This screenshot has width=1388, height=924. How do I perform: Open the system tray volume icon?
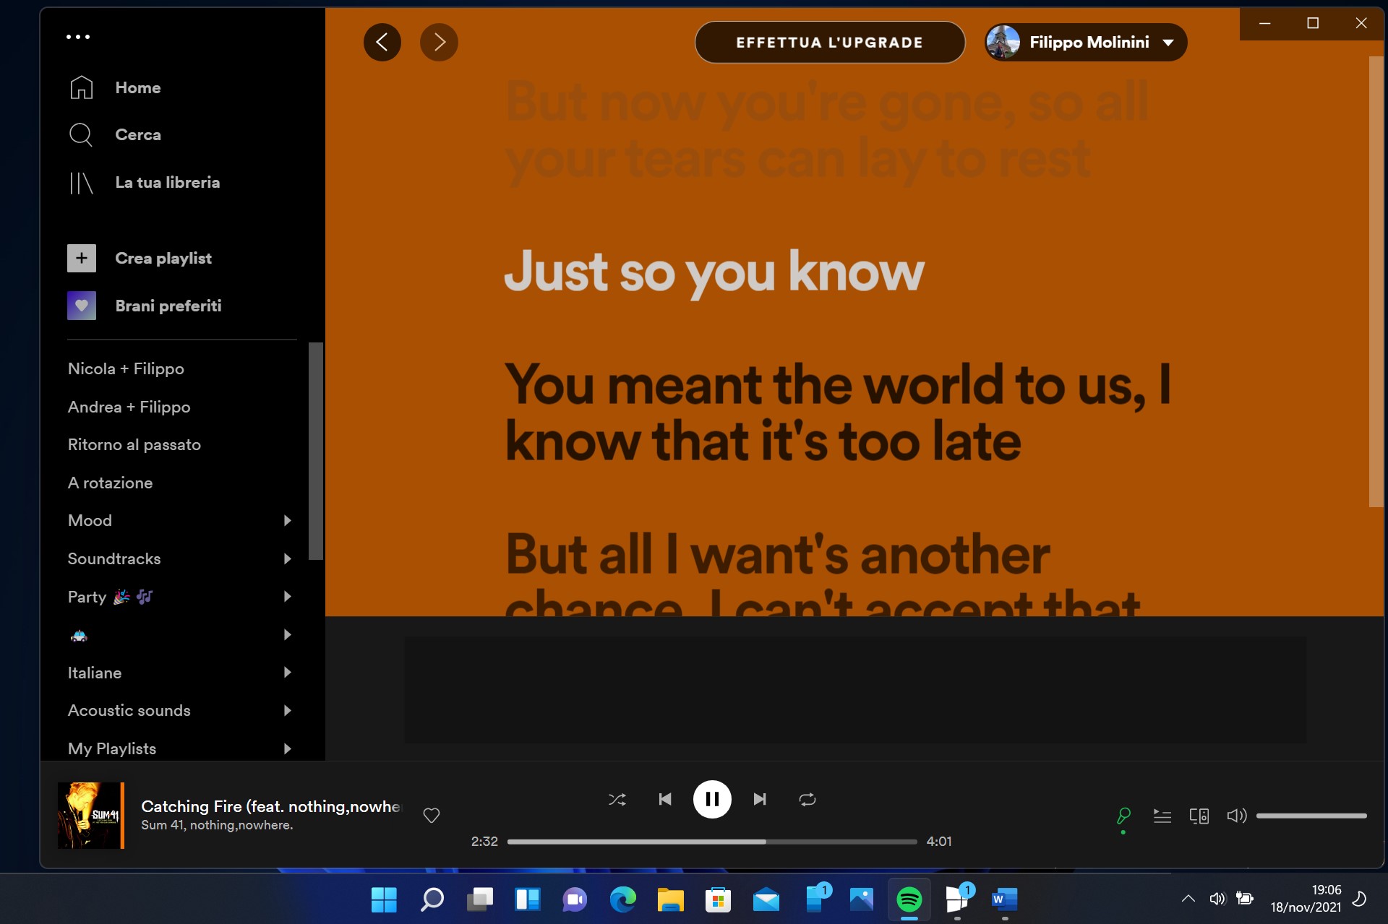click(x=1217, y=899)
